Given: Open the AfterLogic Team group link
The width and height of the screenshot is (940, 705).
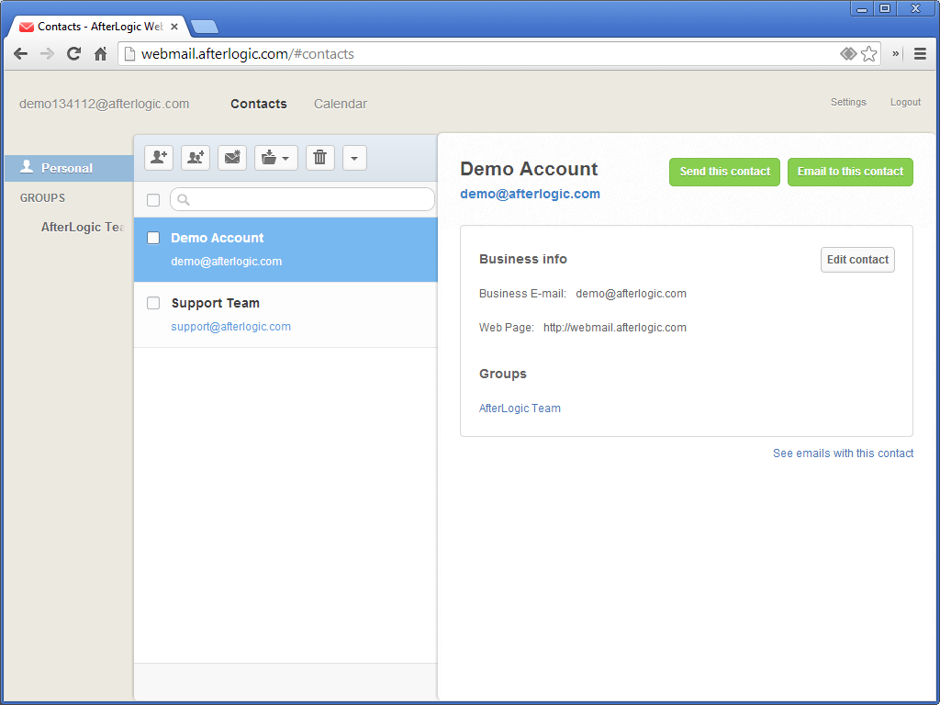Looking at the screenshot, I should (520, 408).
